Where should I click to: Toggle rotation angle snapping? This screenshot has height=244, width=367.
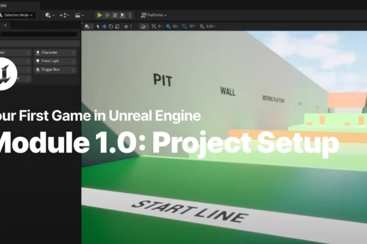(189, 27)
